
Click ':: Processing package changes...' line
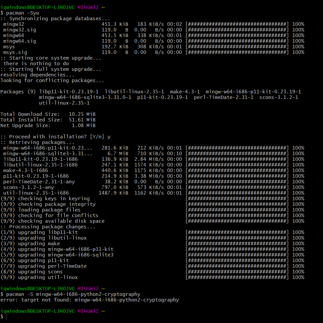48,227
